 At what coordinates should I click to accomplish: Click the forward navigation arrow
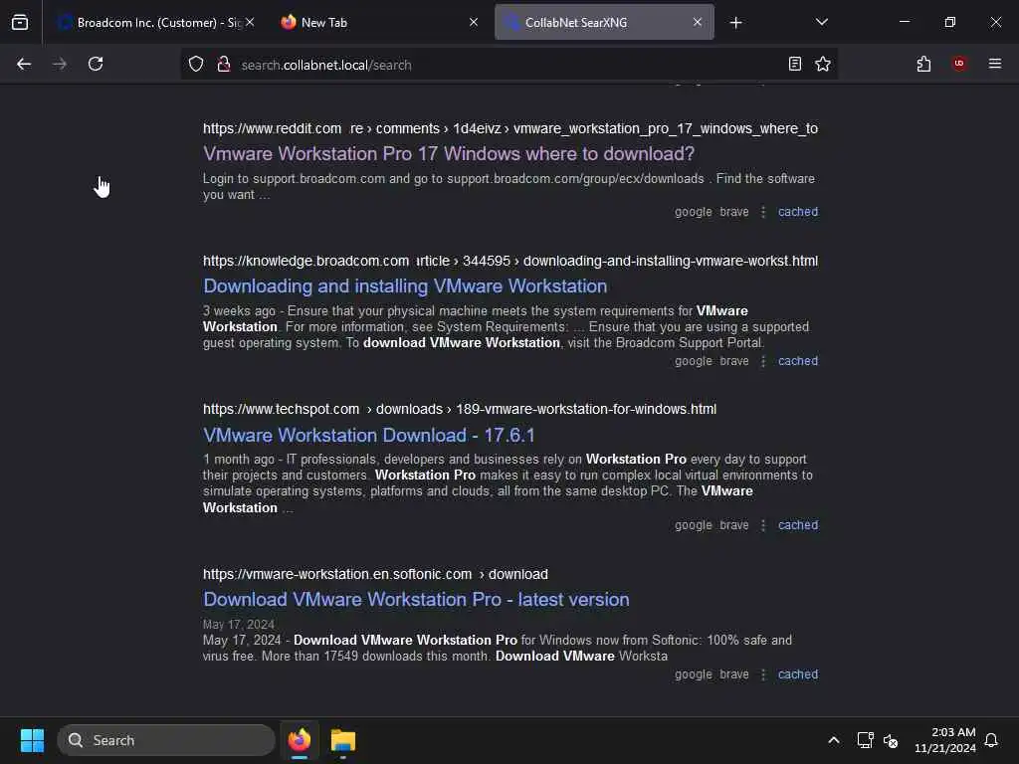(59, 64)
